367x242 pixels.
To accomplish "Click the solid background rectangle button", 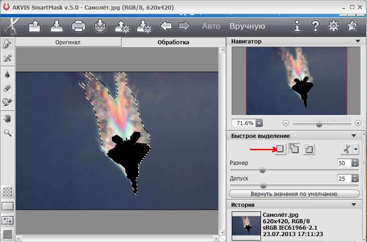I will click(x=7, y=206).
